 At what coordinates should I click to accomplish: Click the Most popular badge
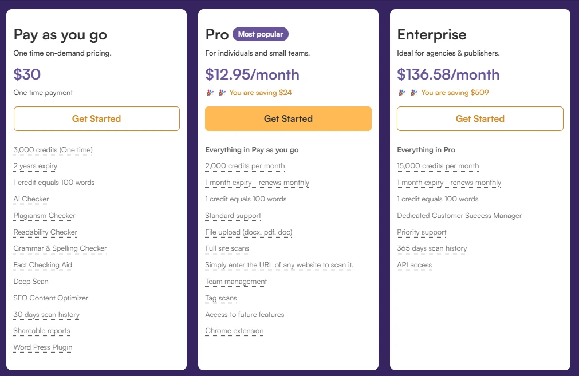(x=260, y=34)
